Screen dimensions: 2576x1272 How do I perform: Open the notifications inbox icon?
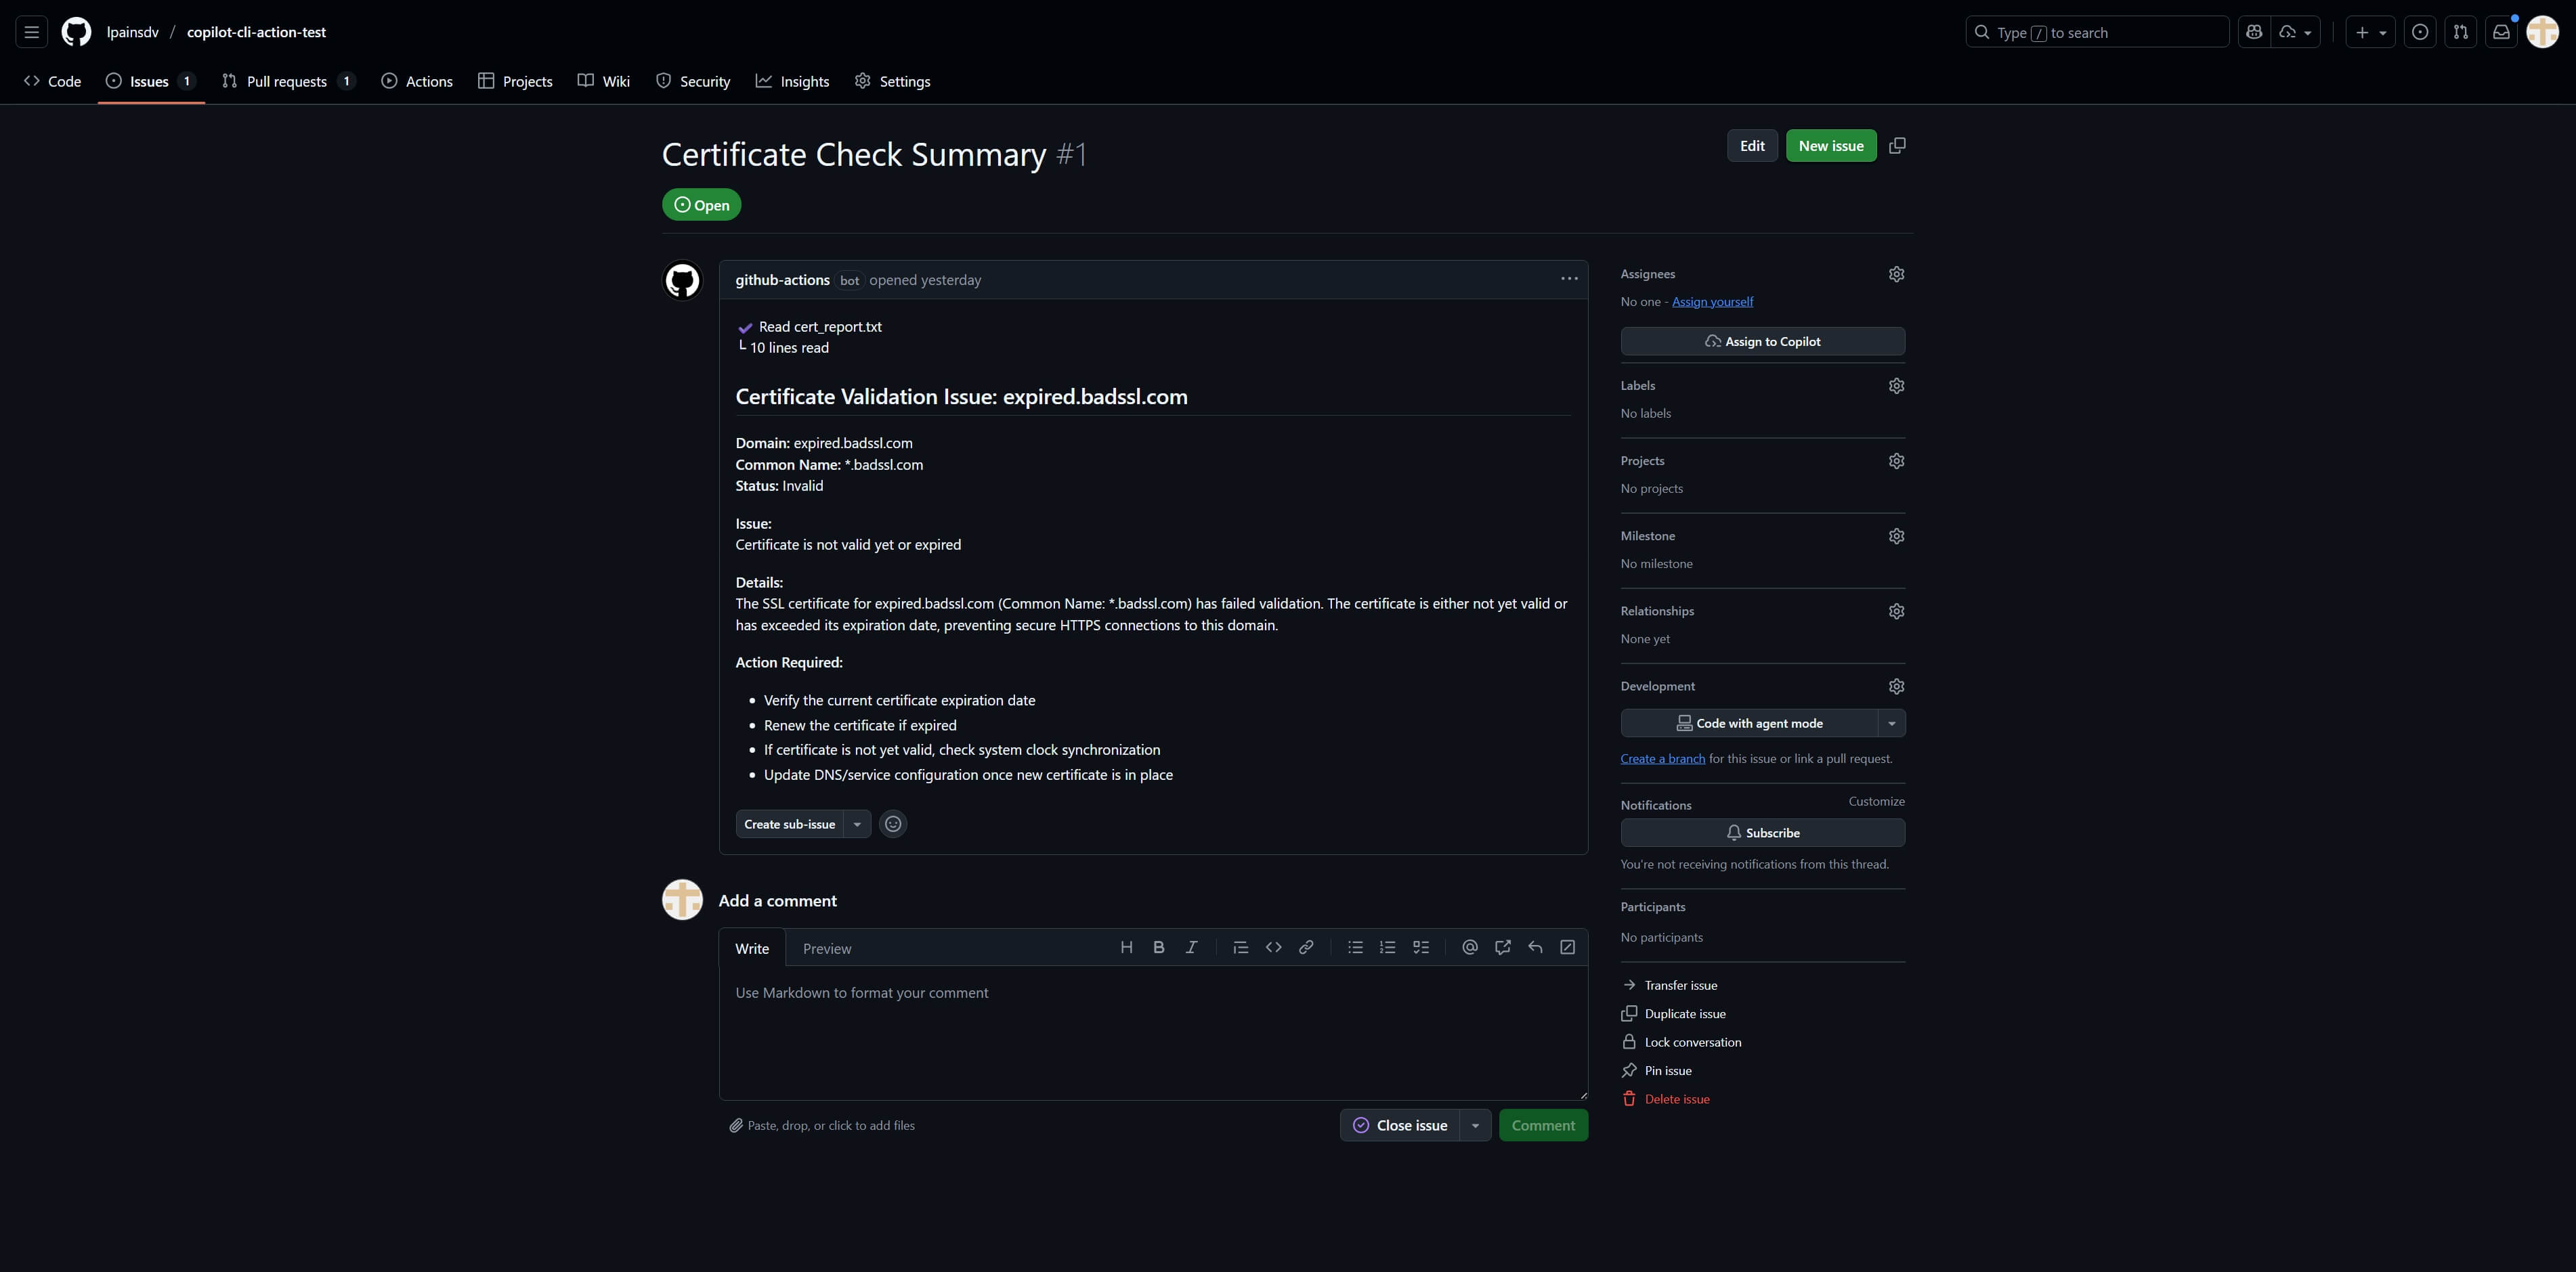[x=2501, y=32]
